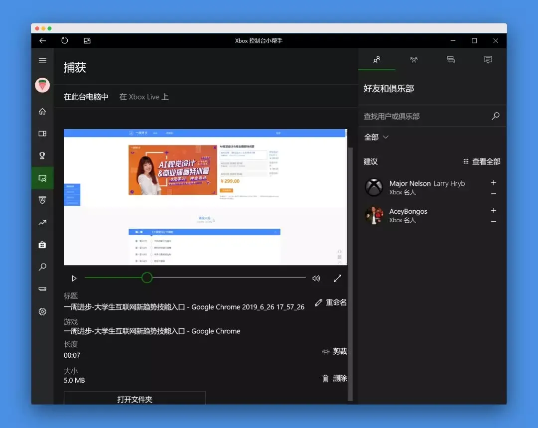Expand the 全部 filter dropdown
The image size is (538, 428).
click(x=376, y=137)
